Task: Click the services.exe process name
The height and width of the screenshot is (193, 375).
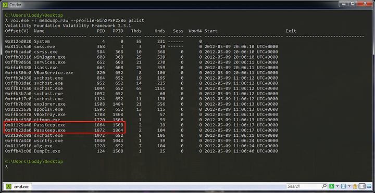Action: pyautogui.click(x=49, y=62)
